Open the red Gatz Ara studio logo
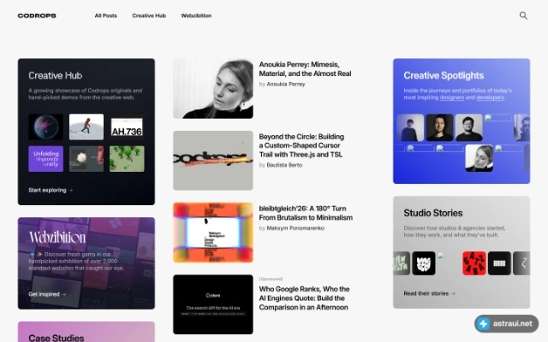The width and height of the screenshot is (548, 342). [474, 263]
